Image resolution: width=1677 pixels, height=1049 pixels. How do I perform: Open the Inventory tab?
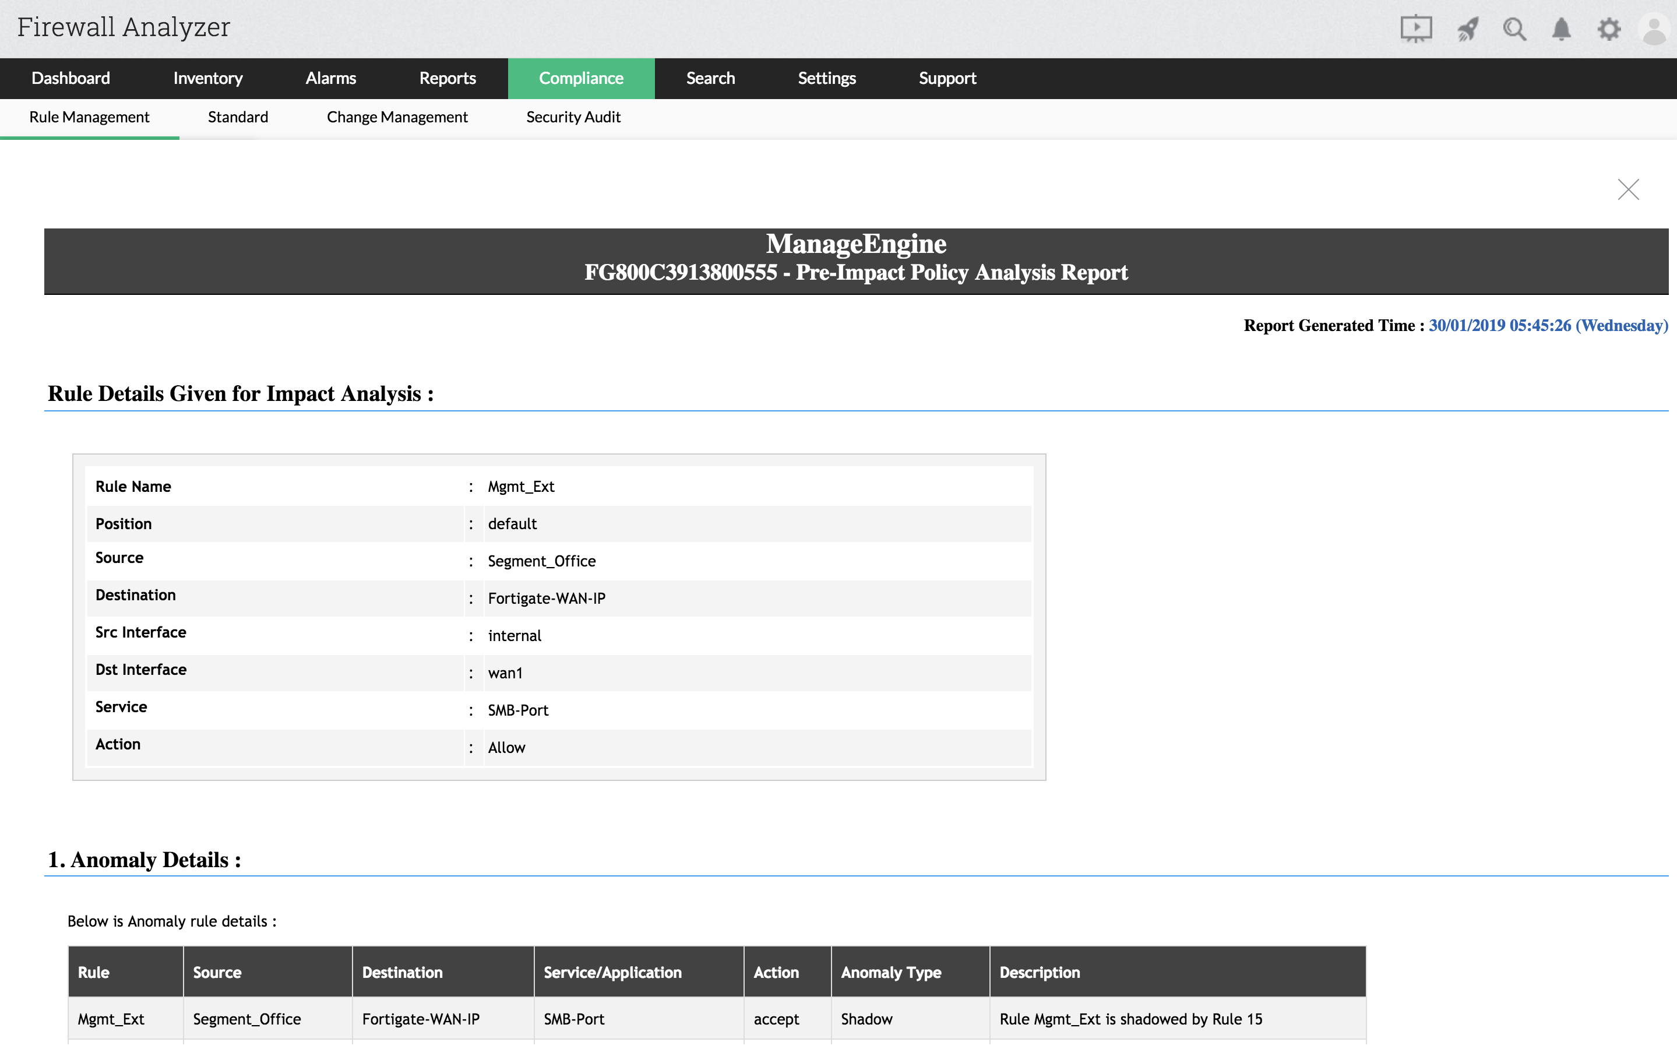207,79
